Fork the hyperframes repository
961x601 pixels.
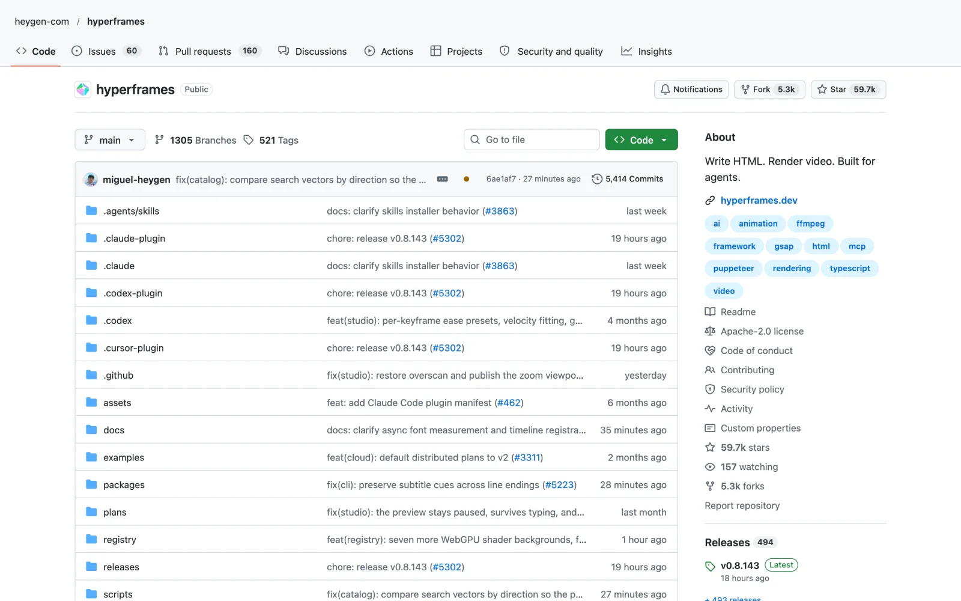[x=769, y=90]
